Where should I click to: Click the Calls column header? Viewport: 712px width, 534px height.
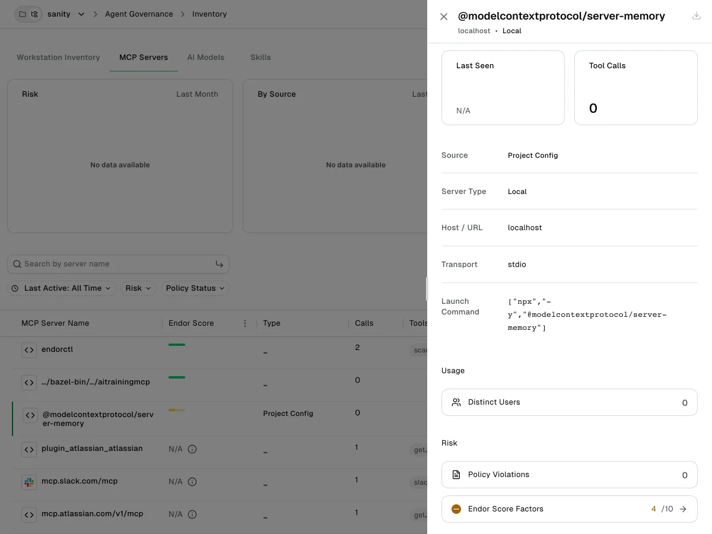364,323
